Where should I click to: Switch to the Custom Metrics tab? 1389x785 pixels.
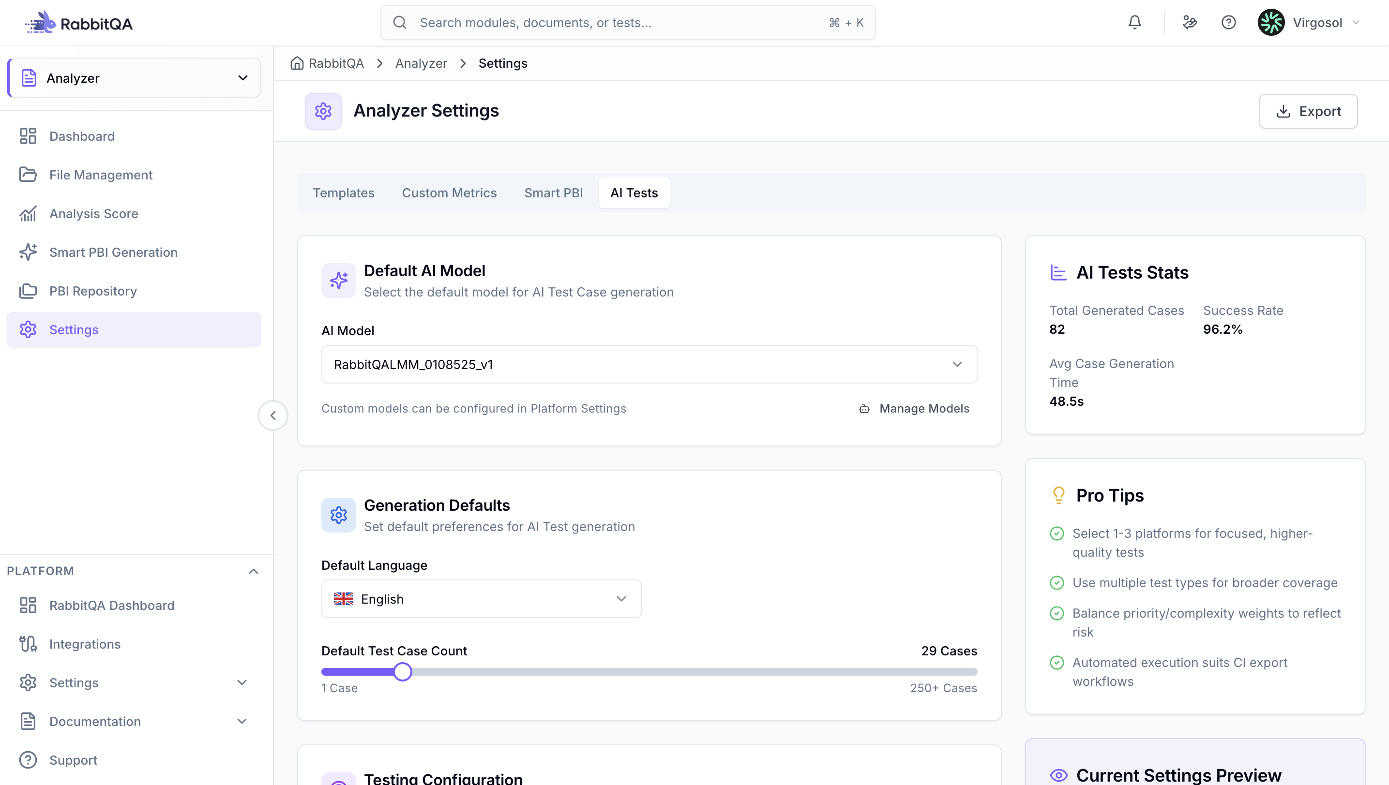coord(449,193)
